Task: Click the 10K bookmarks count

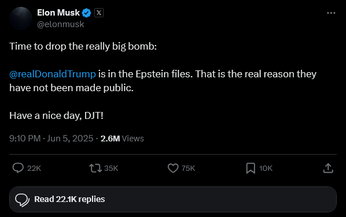Action: [x=266, y=169]
